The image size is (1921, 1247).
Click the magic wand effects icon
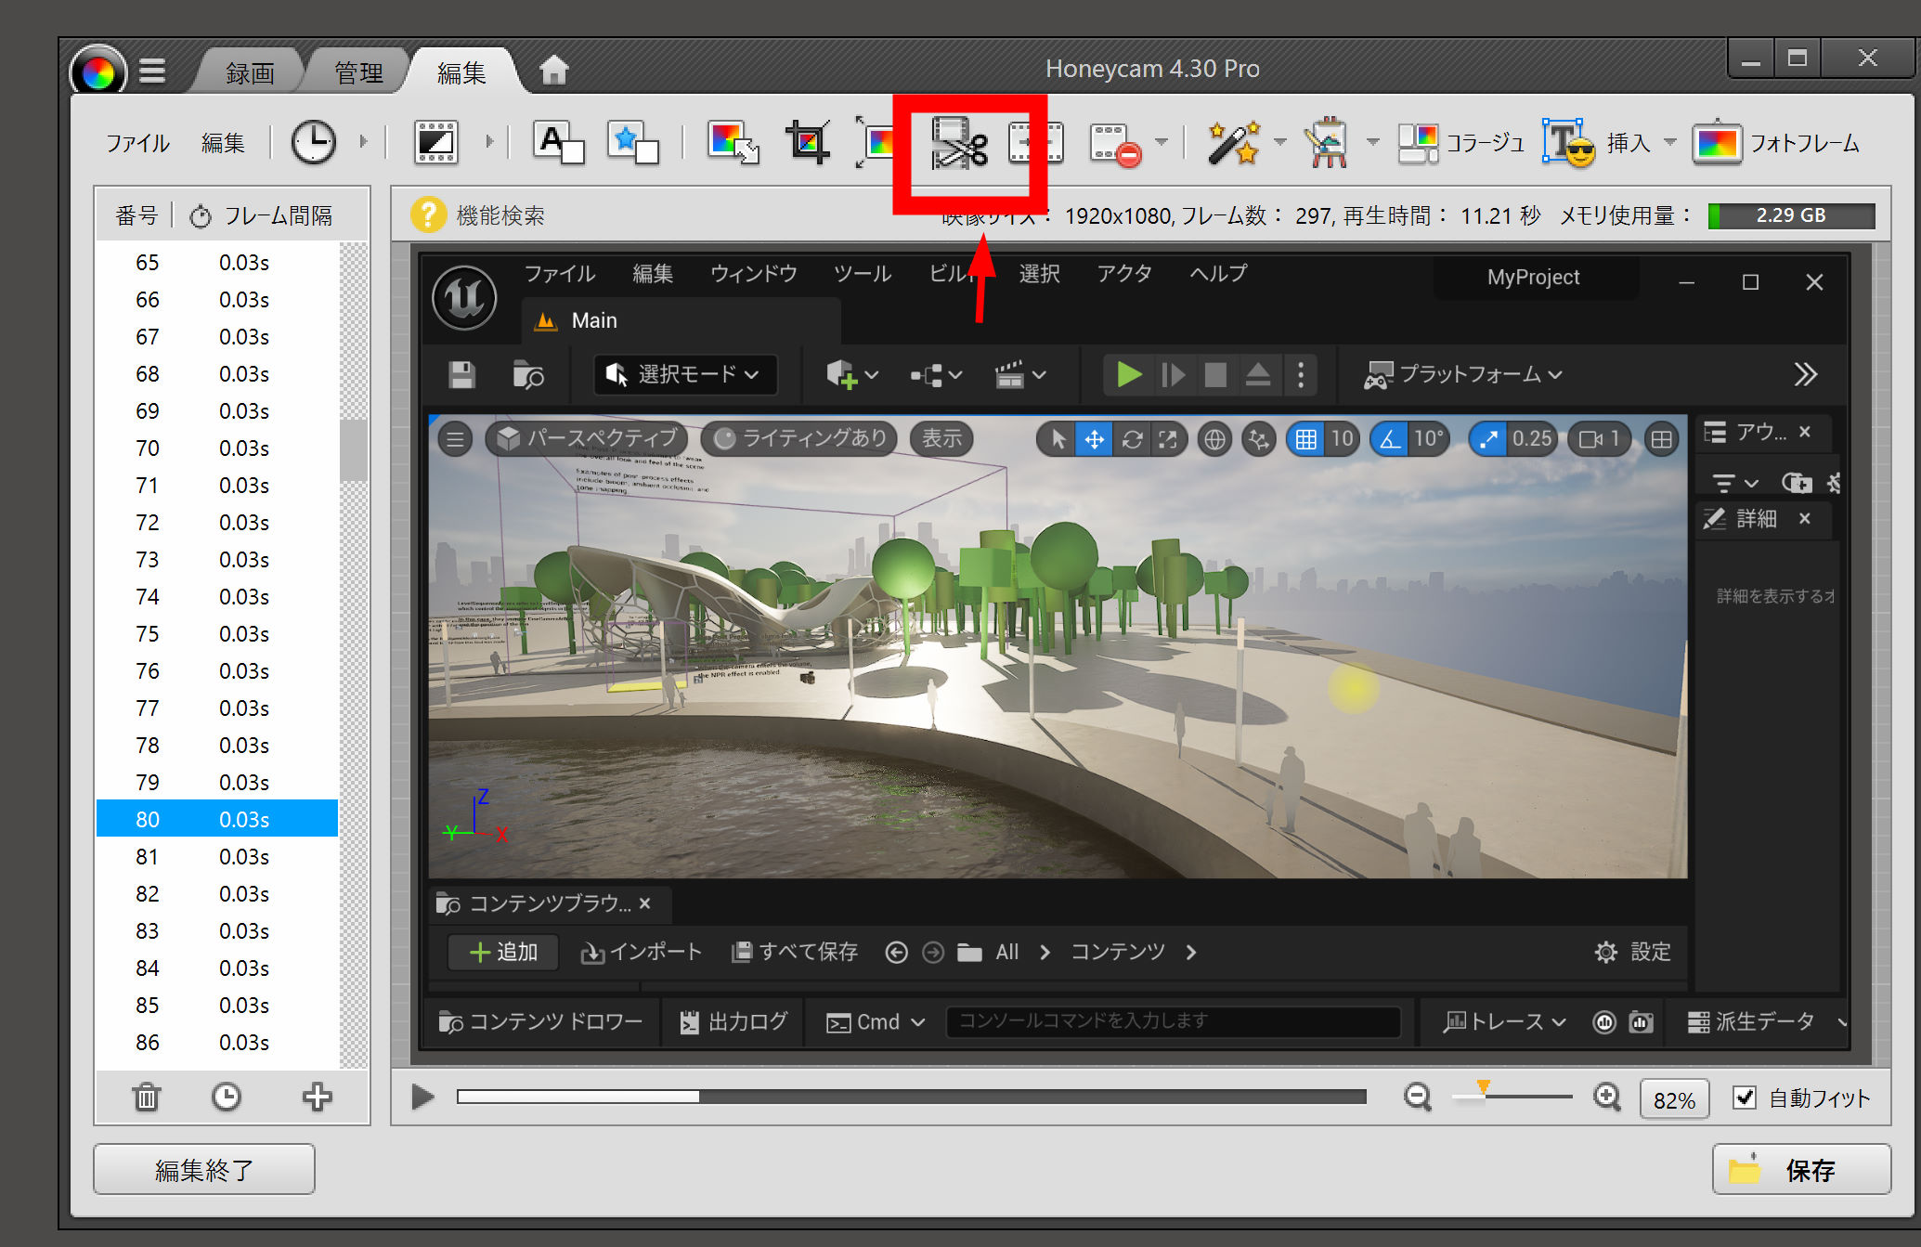tap(1233, 143)
